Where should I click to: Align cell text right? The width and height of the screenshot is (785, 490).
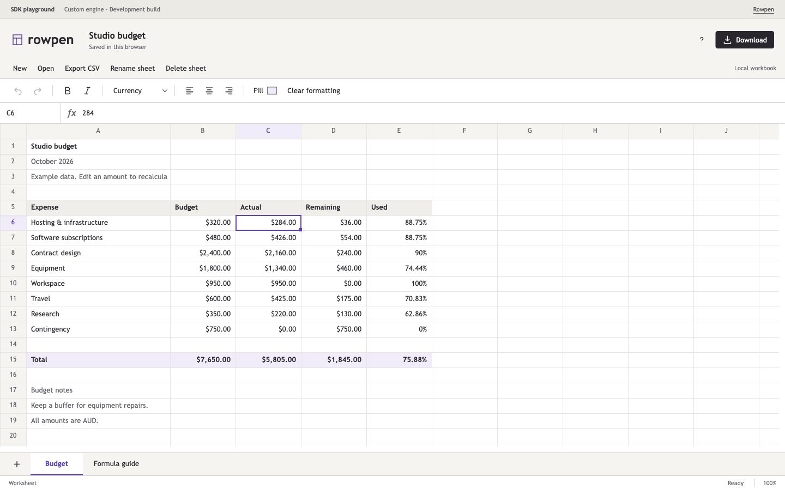coord(229,91)
